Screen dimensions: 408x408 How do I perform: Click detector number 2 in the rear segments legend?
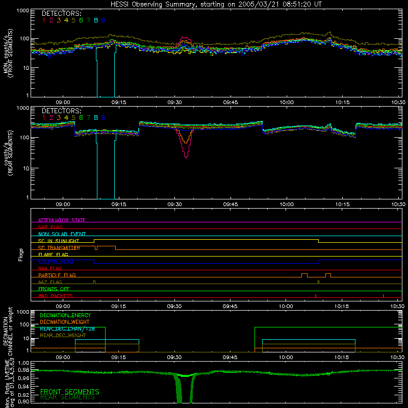click(x=52, y=118)
